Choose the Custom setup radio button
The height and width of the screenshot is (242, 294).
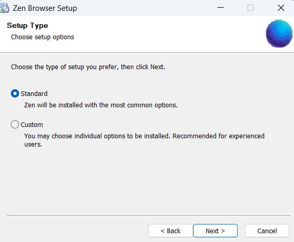click(x=15, y=124)
